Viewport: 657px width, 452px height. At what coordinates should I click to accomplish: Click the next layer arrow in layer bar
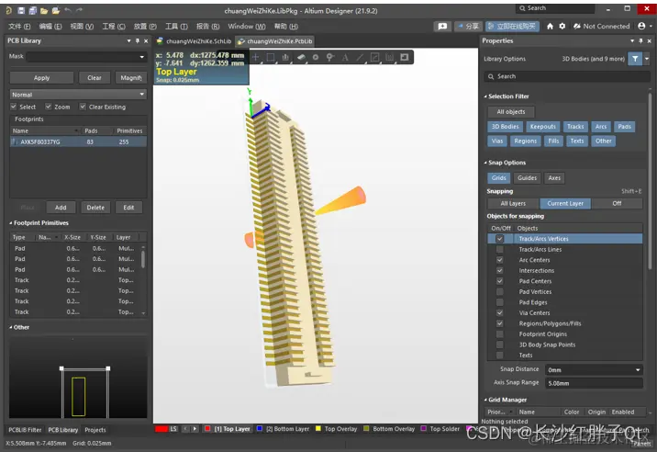pyautogui.click(x=195, y=429)
